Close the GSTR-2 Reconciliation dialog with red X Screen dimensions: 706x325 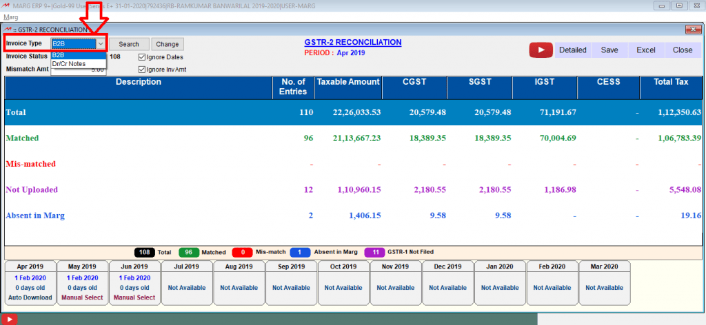pos(692,30)
